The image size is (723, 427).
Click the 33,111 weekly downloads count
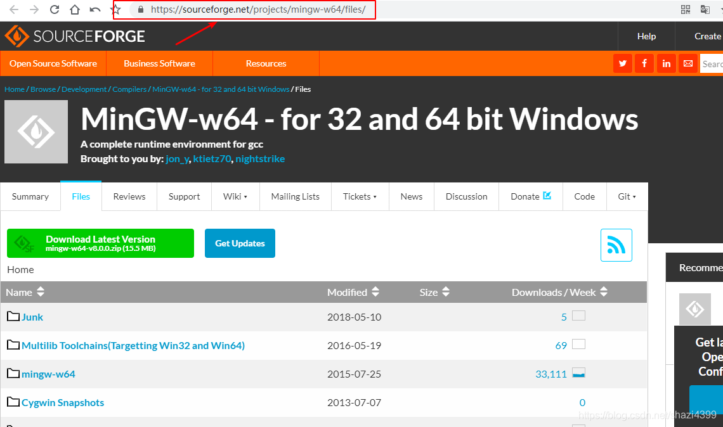(551, 374)
